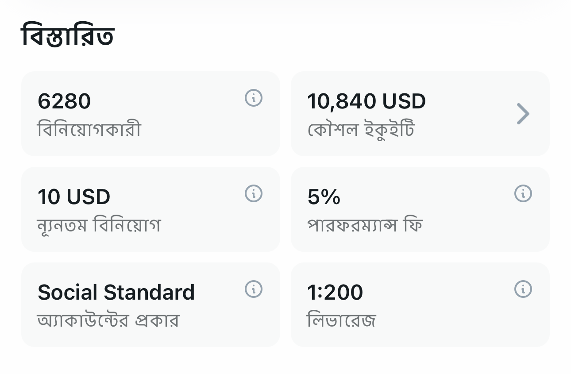571x374 pixels.
Task: Click the 10 USD amount text
Action: (x=74, y=197)
